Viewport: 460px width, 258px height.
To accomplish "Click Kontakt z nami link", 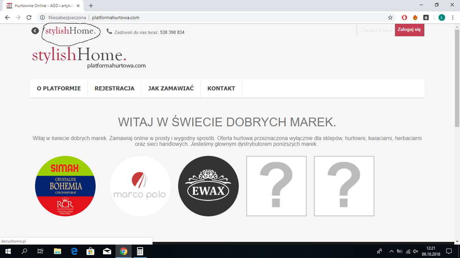I will (376, 29).
